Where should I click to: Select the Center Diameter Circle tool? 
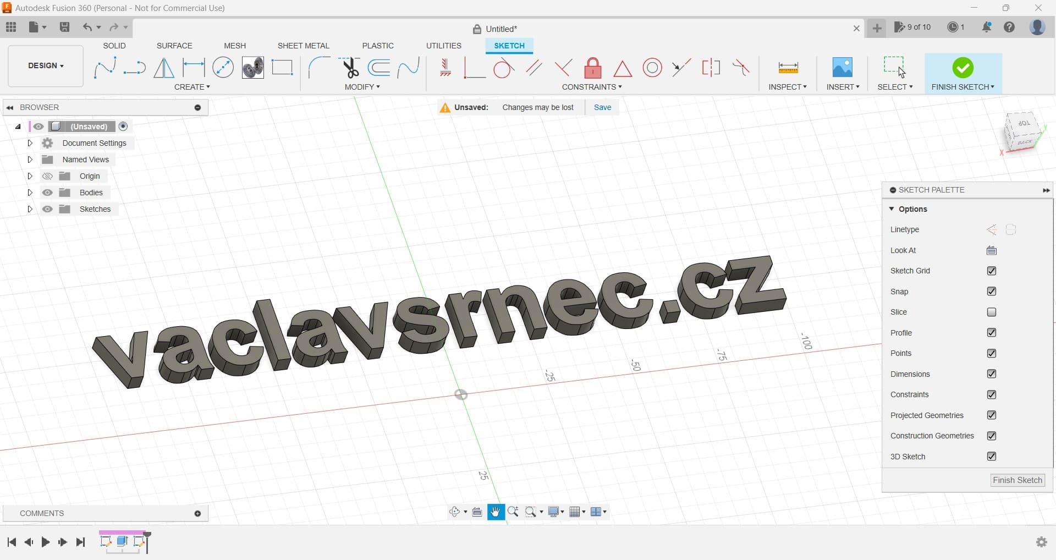223,68
